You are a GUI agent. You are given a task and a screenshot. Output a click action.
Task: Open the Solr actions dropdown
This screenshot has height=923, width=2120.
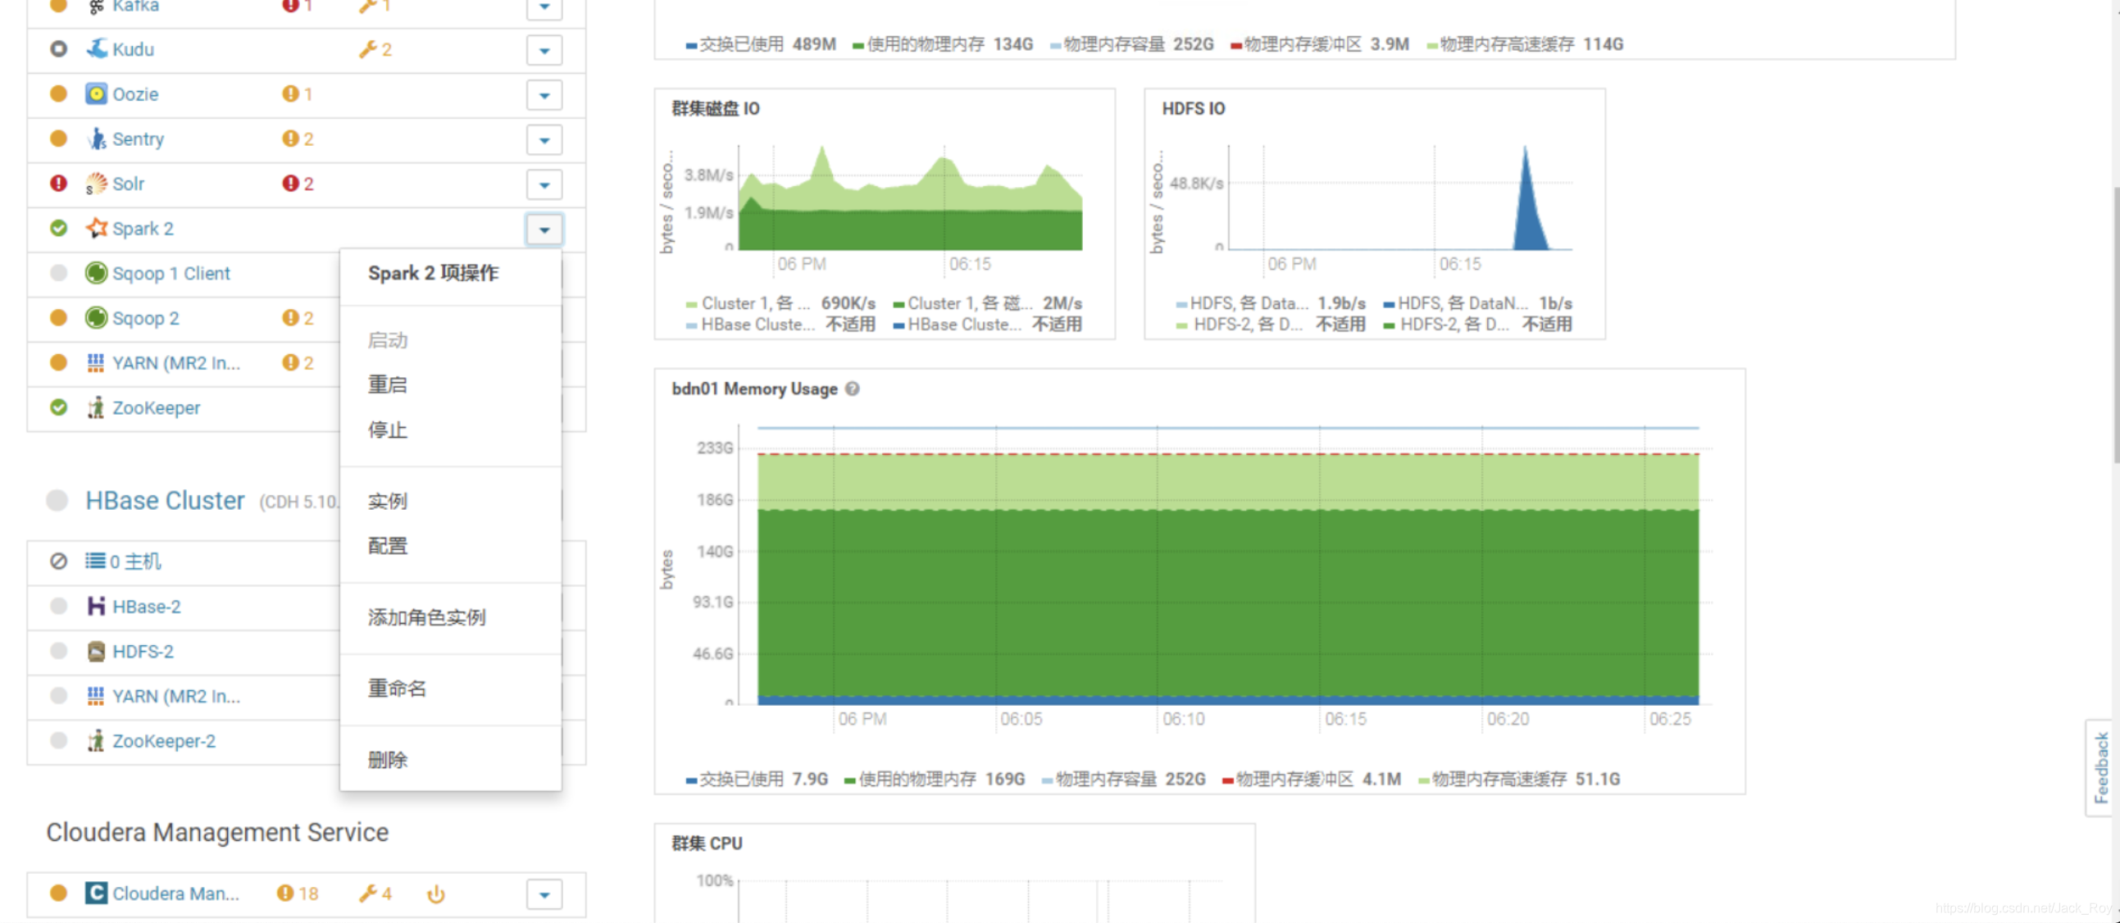point(544,184)
